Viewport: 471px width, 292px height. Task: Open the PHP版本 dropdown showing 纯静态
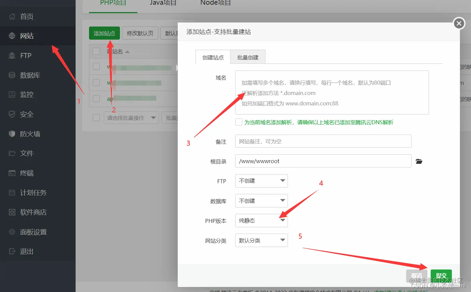[261, 221]
